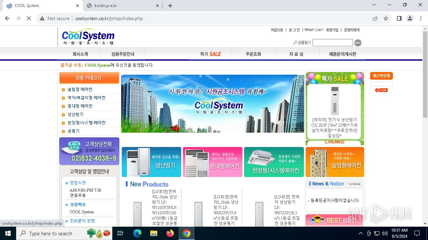Viewport: 428px width, 240px height.
Task: Open the 로그인 login link
Action: (294, 30)
